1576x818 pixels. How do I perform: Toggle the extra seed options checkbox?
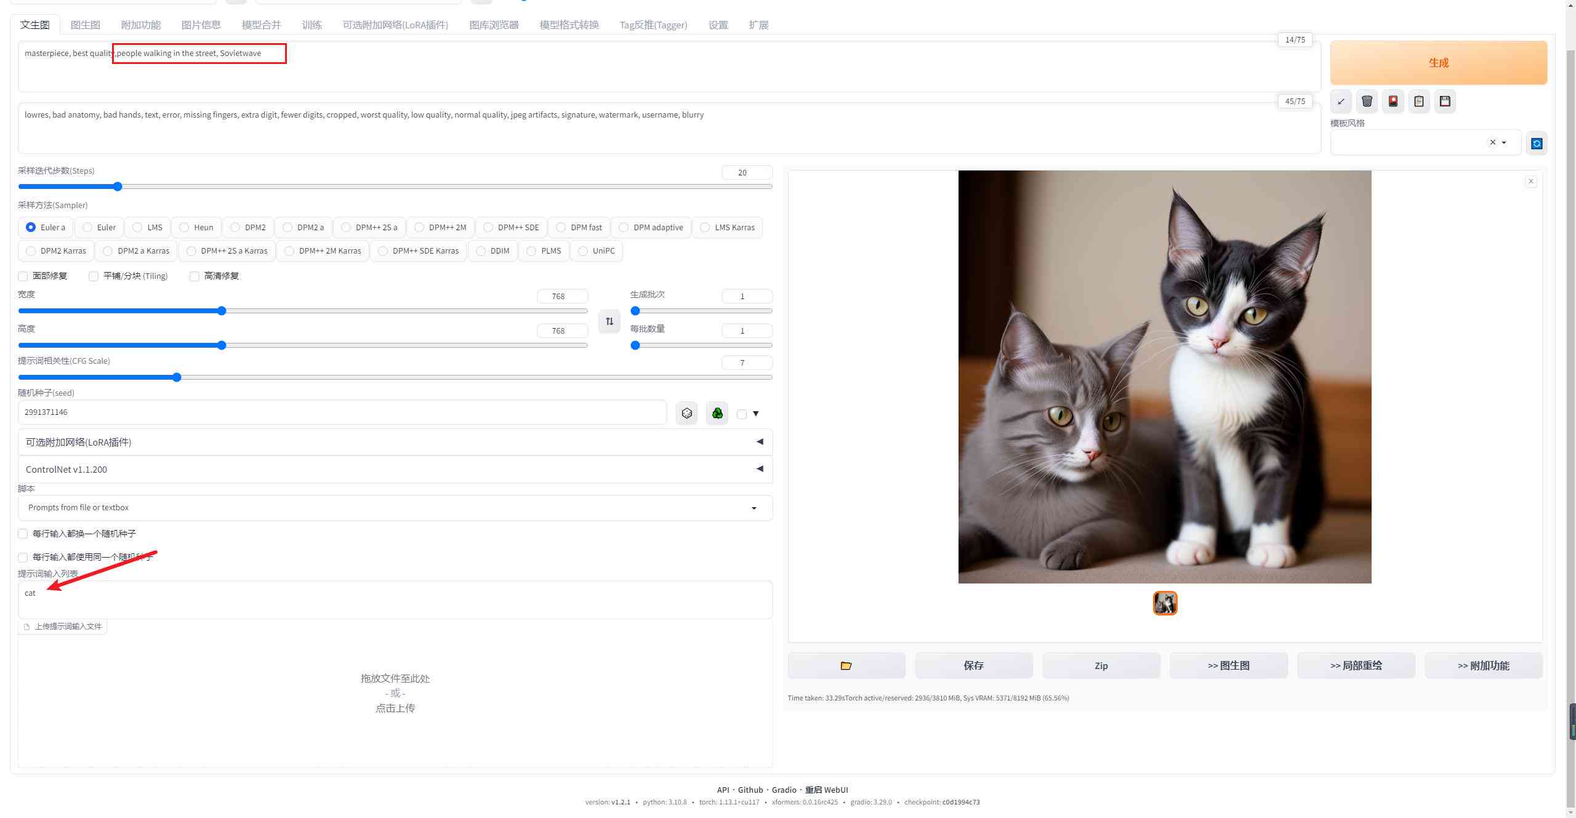pyautogui.click(x=742, y=414)
